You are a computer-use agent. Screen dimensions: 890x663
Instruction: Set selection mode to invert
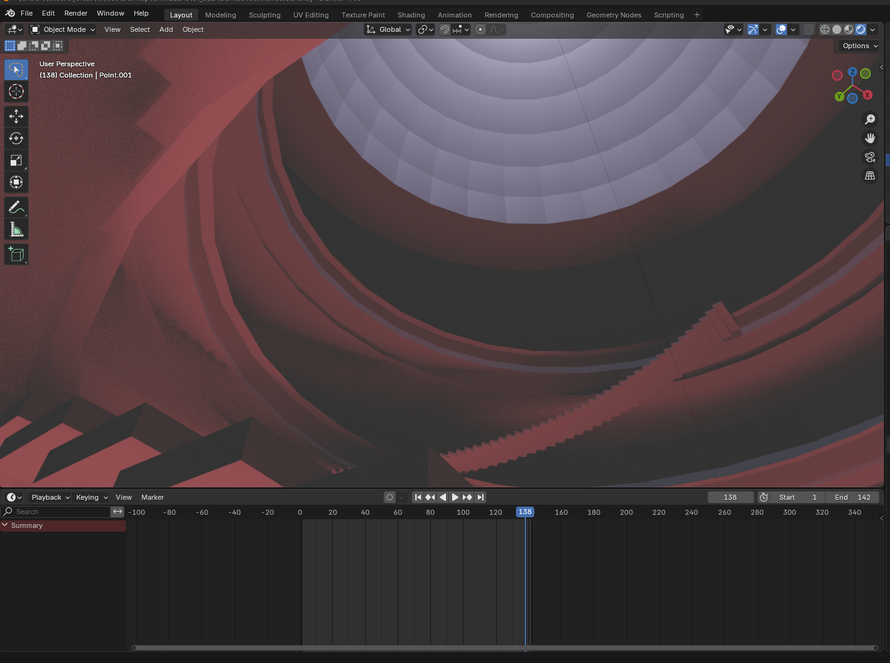tap(46, 46)
